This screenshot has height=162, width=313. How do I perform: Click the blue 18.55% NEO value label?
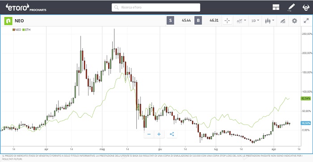(306, 123)
